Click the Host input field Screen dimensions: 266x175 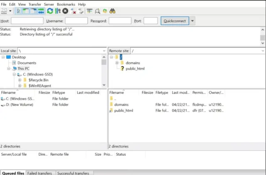click(27, 21)
